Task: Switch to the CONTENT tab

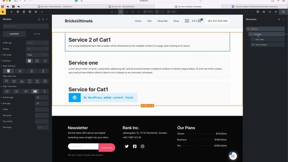Action: pos(14,34)
